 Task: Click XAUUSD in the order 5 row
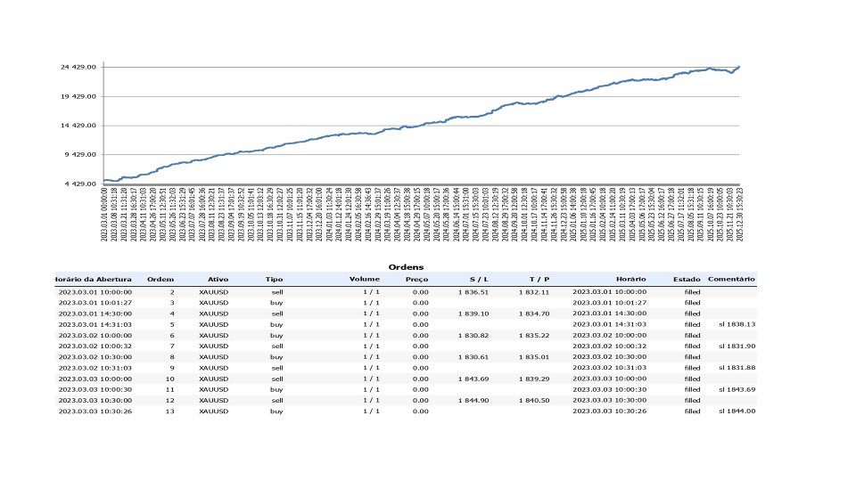[213, 324]
